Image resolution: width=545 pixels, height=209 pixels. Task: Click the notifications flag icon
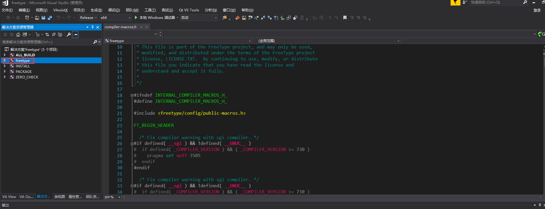pos(456,3)
